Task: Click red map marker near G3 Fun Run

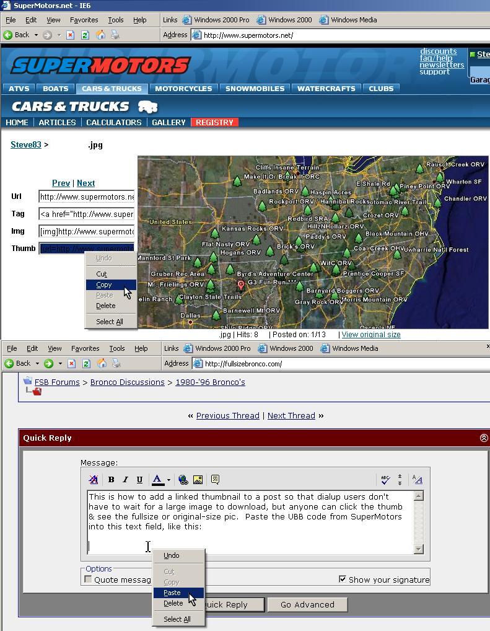Action: [x=240, y=286]
